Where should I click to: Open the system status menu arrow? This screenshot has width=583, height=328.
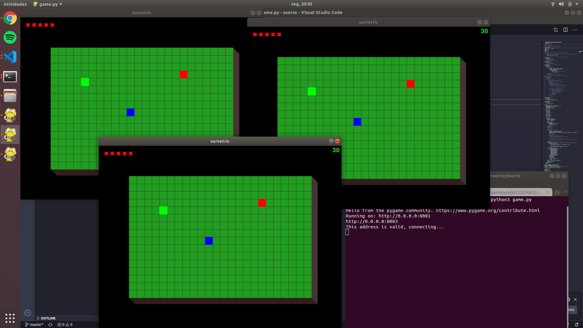tap(577, 4)
